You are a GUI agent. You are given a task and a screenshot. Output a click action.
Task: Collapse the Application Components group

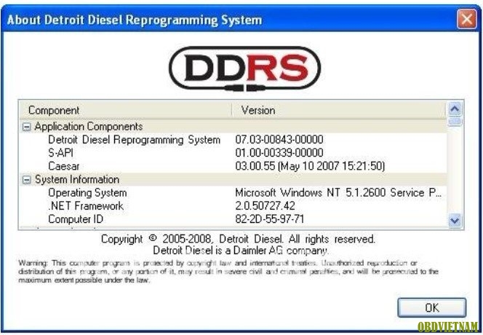27,127
